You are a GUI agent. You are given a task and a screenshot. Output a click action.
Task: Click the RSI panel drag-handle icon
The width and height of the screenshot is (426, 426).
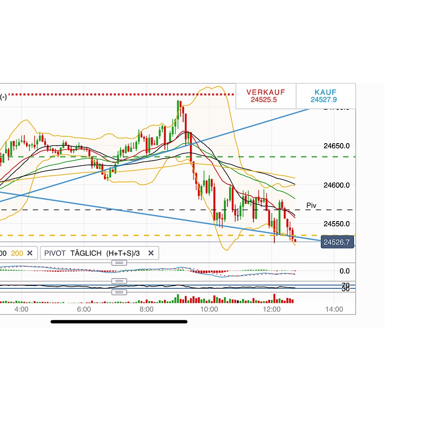[119, 281]
